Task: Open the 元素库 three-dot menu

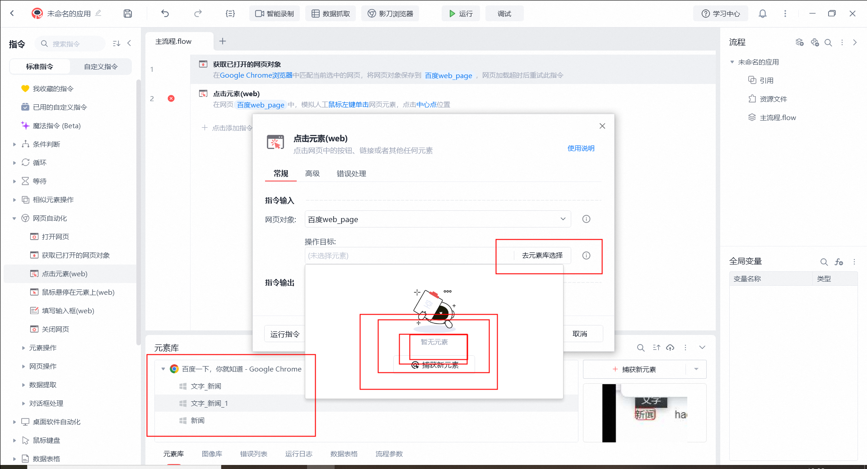Action: point(685,348)
